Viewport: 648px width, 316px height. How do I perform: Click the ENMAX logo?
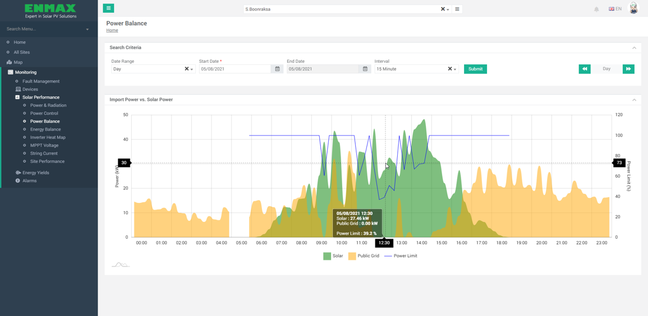click(49, 11)
